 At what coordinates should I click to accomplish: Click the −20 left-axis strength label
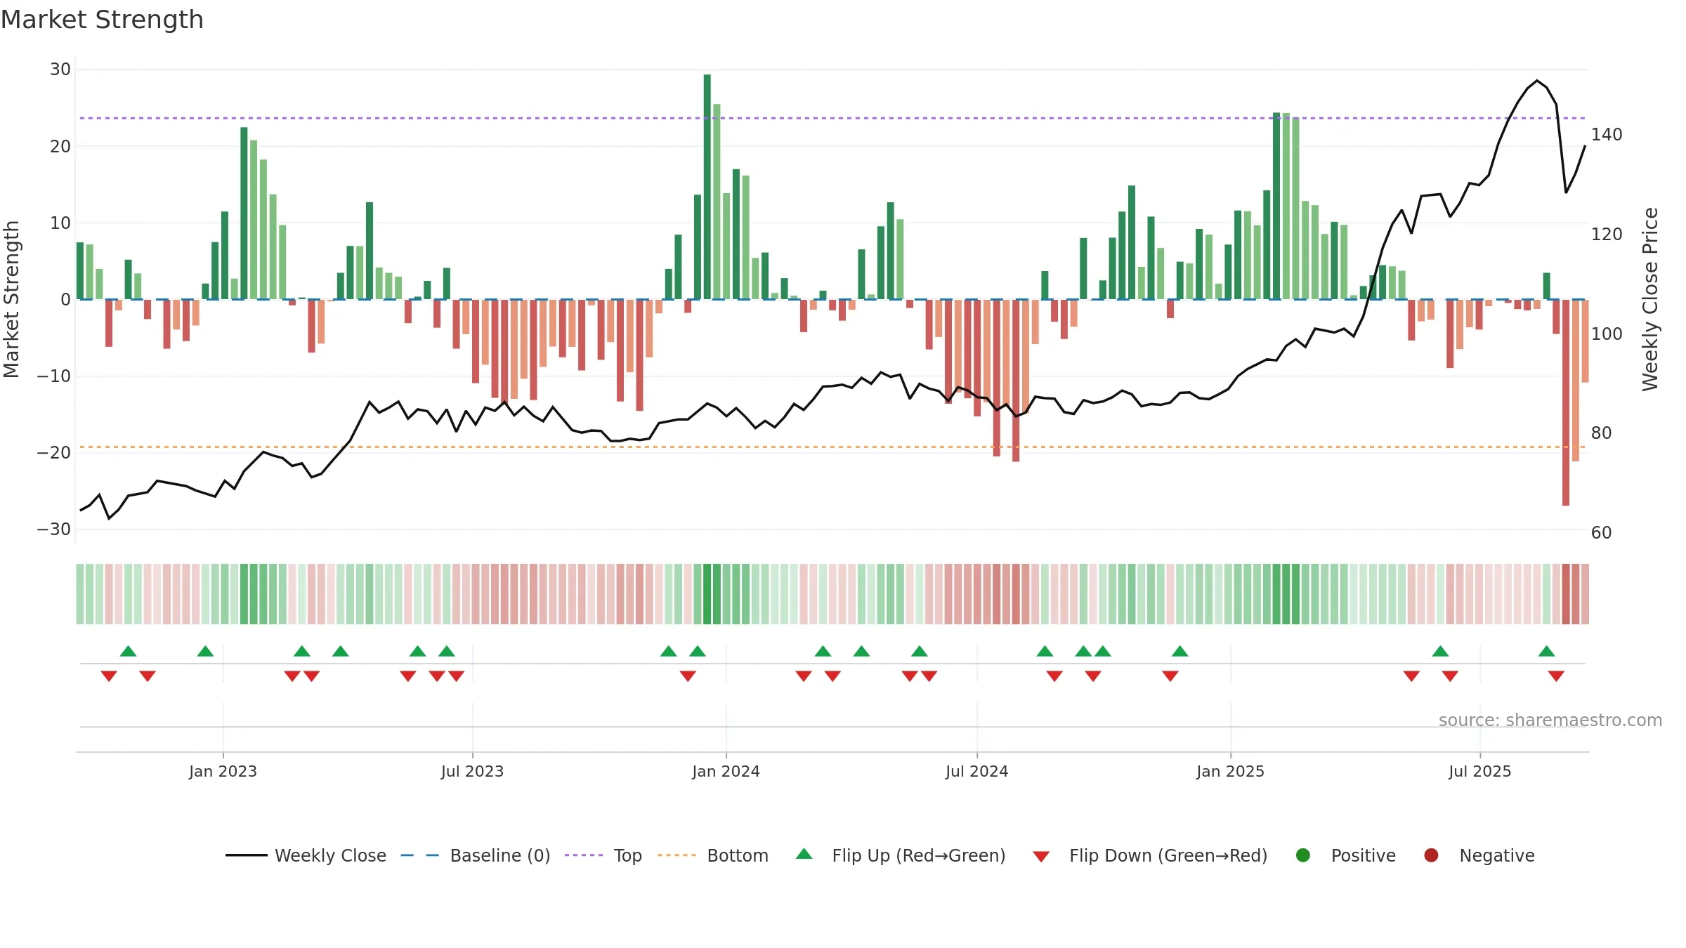[x=54, y=453]
